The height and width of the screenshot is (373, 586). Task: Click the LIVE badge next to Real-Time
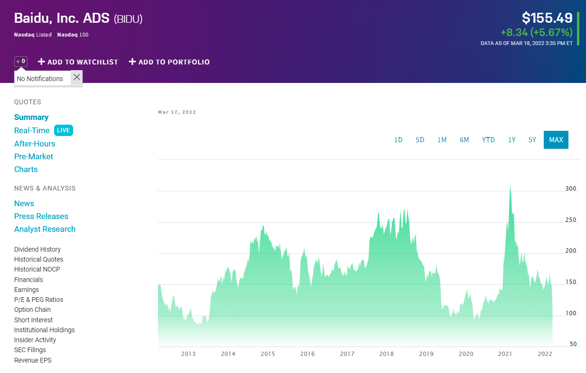coord(64,130)
